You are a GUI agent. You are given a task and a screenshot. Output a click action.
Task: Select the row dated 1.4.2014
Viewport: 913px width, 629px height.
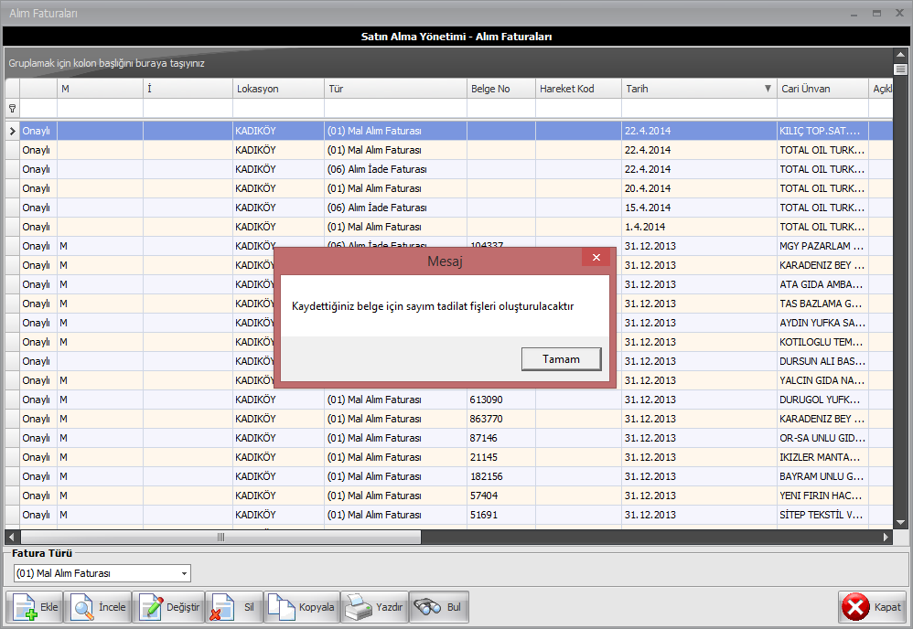click(449, 227)
